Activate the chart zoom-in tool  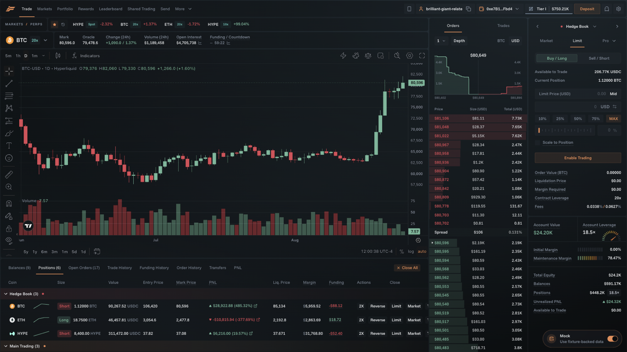tap(9, 187)
